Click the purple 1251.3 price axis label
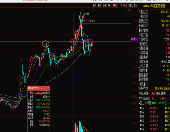This screenshot has height=132, width=170. tap(134, 39)
